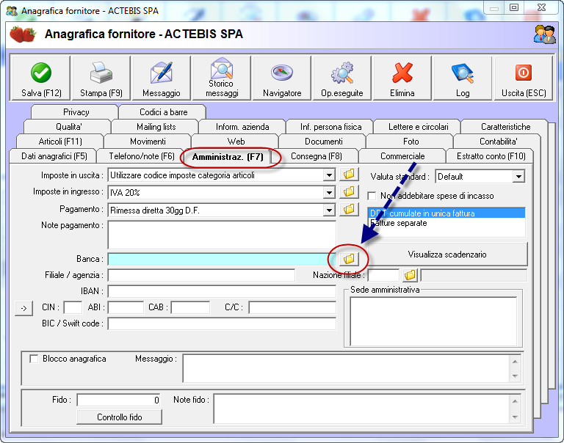Click the red X Elimina button
This screenshot has height=443, width=564.
(402, 78)
